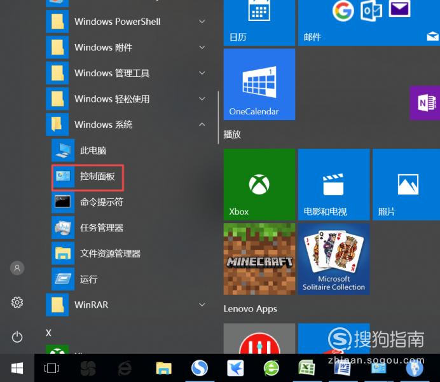The height and width of the screenshot is (382, 440).
Task: Click the 播放 group header
Action: click(x=232, y=134)
